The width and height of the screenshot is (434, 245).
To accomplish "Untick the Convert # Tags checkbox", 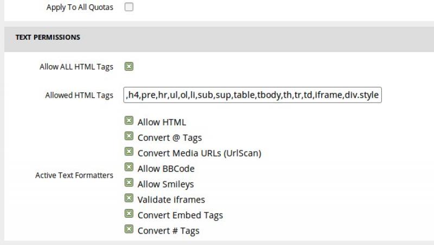I will (129, 229).
